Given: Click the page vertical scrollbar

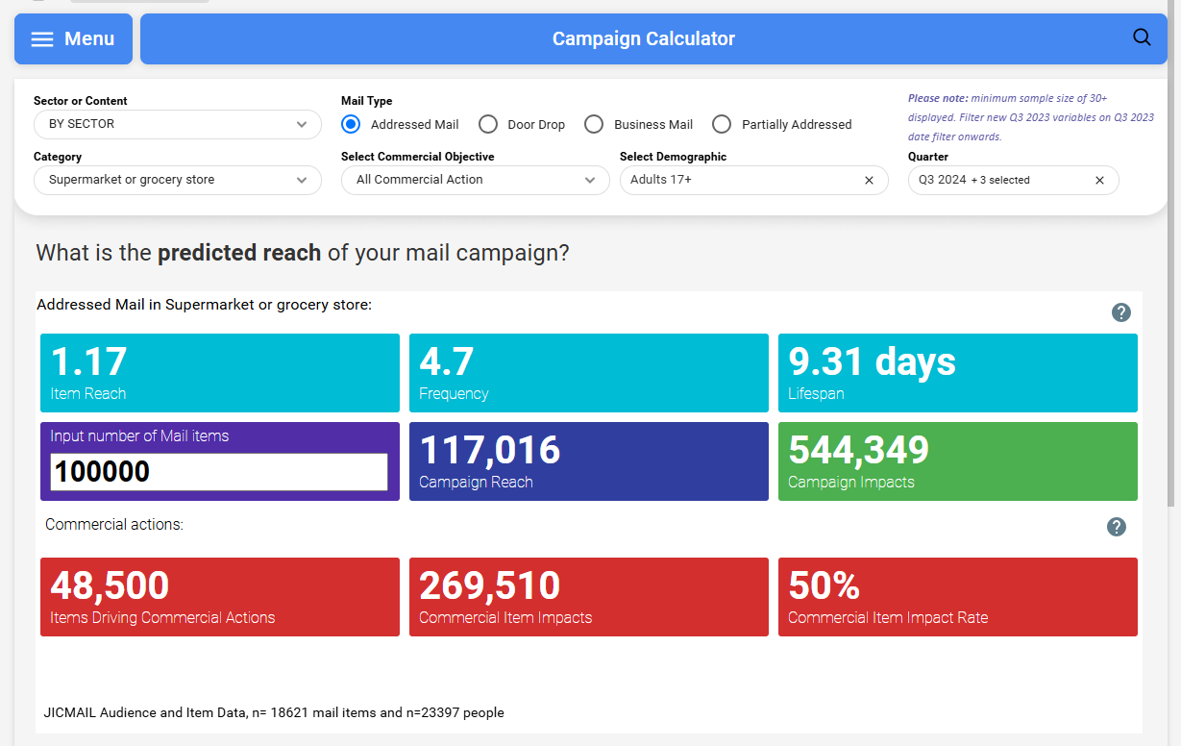Looking at the screenshot, I should pos(1173,288).
